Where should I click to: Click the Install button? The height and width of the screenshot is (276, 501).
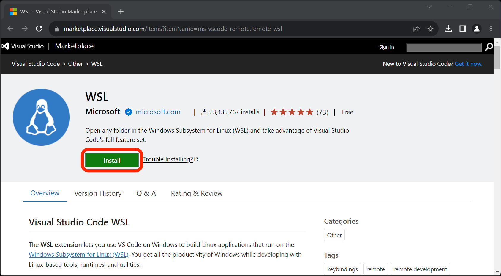click(x=112, y=160)
